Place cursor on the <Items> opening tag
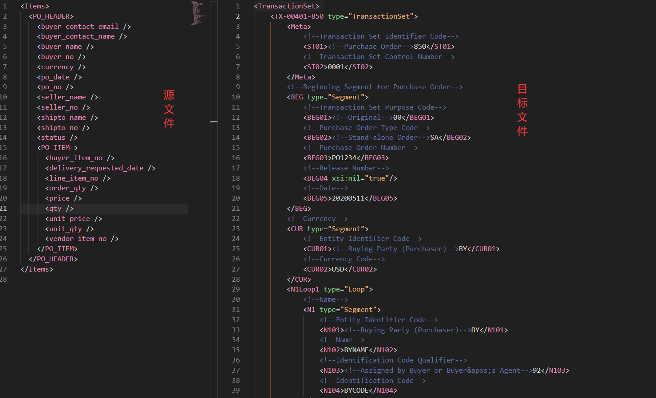Screen dimensions: 656x398 click(35, 6)
